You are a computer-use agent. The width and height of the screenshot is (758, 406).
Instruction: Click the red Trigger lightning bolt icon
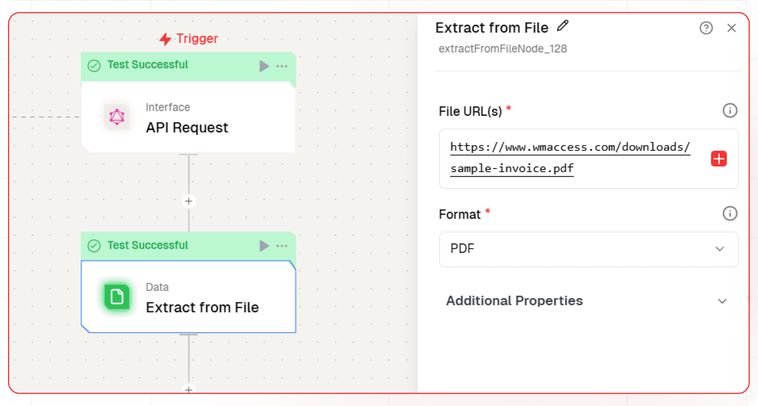click(x=165, y=39)
